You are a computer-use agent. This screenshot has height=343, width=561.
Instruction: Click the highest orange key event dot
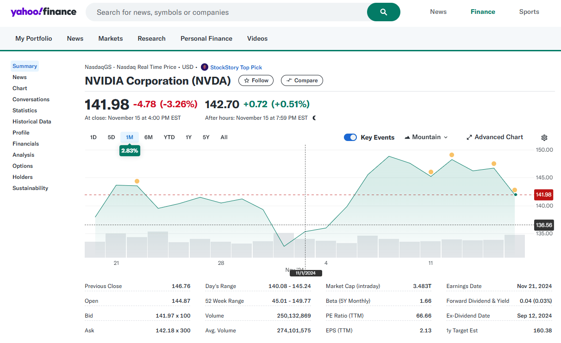[452, 155]
